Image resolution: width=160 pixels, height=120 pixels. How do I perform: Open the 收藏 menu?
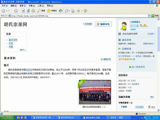pos(32,6)
